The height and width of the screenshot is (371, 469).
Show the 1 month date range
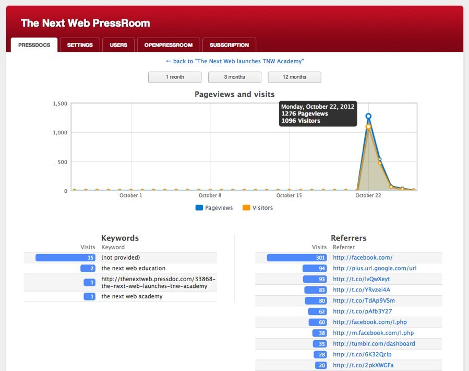point(175,77)
